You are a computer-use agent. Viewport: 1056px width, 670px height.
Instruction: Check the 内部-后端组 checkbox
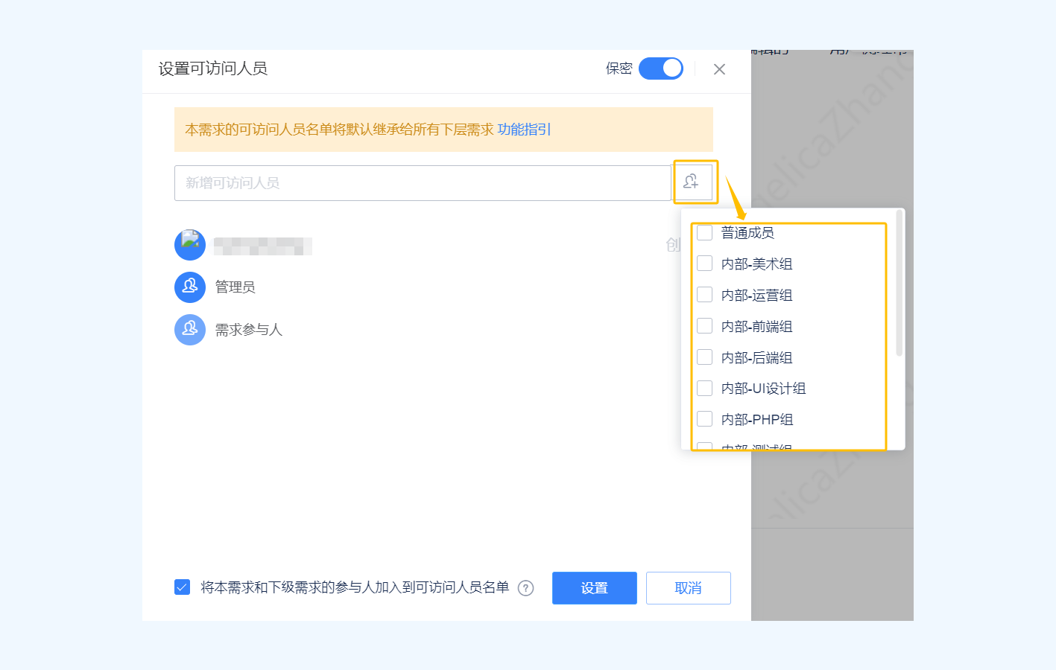(704, 357)
